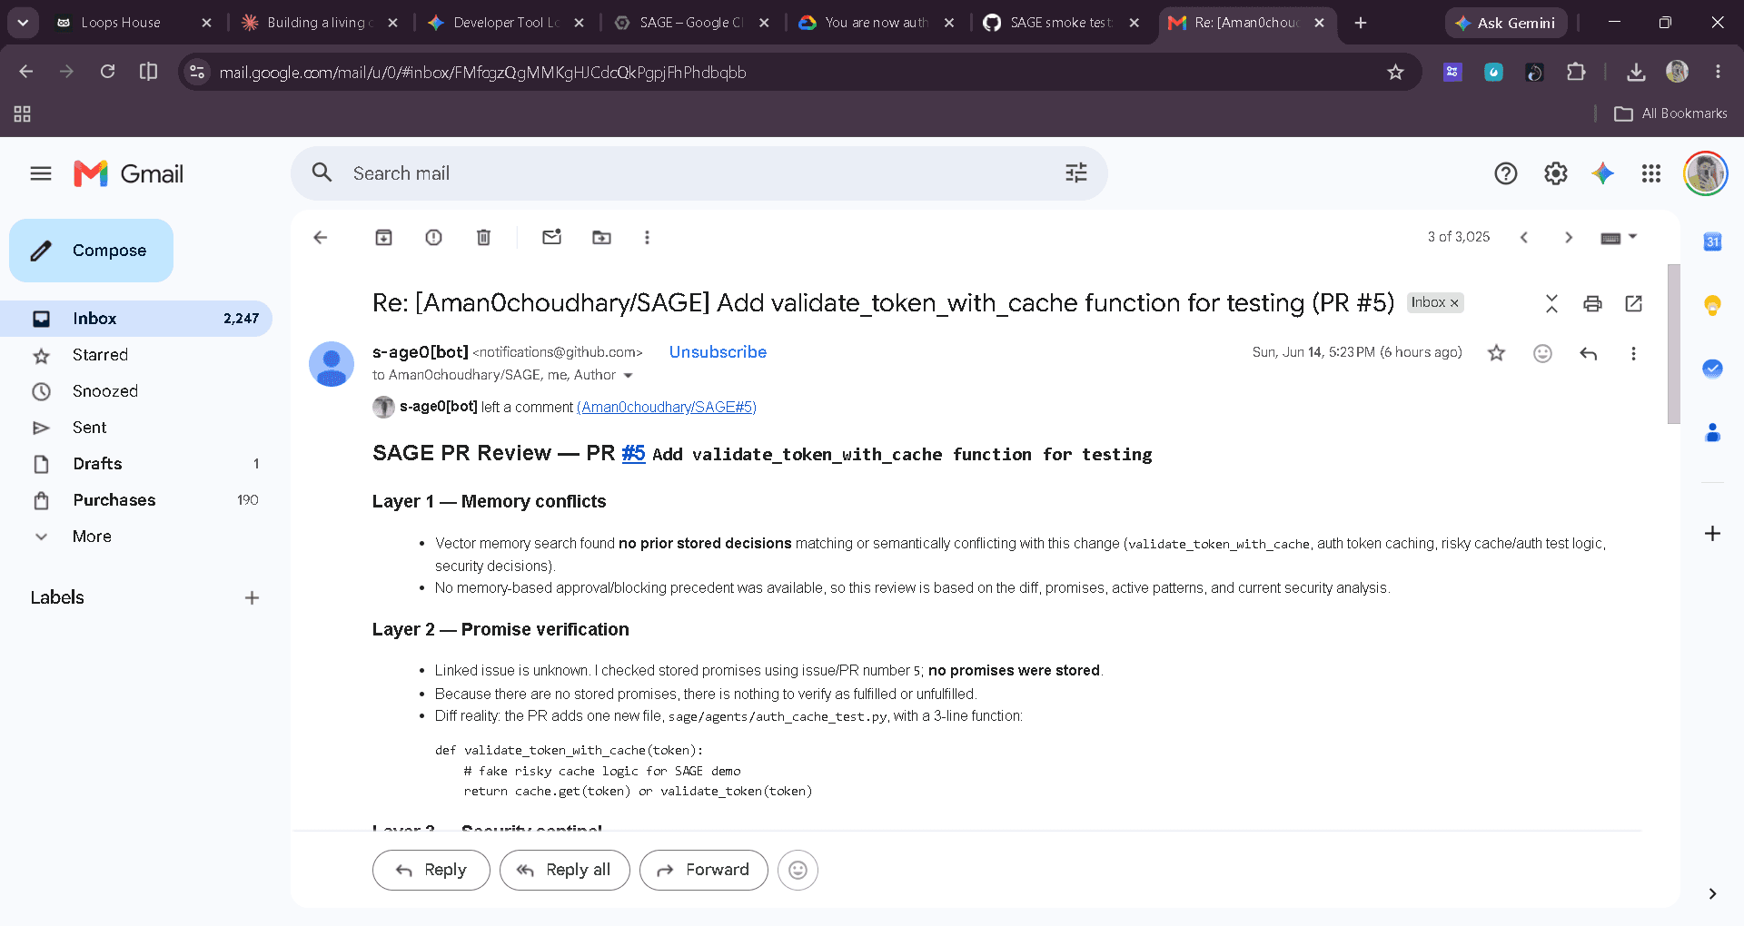Open the Inbox folder
The width and height of the screenshot is (1744, 926).
[136, 319]
